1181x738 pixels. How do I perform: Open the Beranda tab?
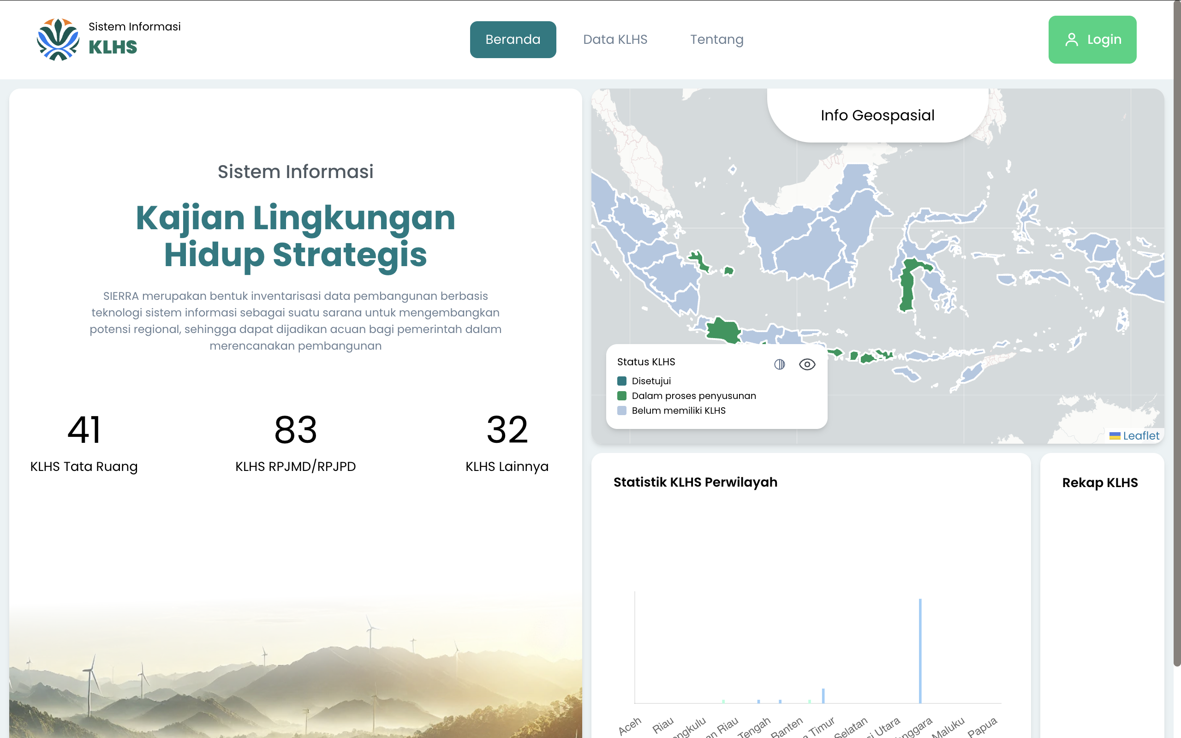(x=513, y=40)
